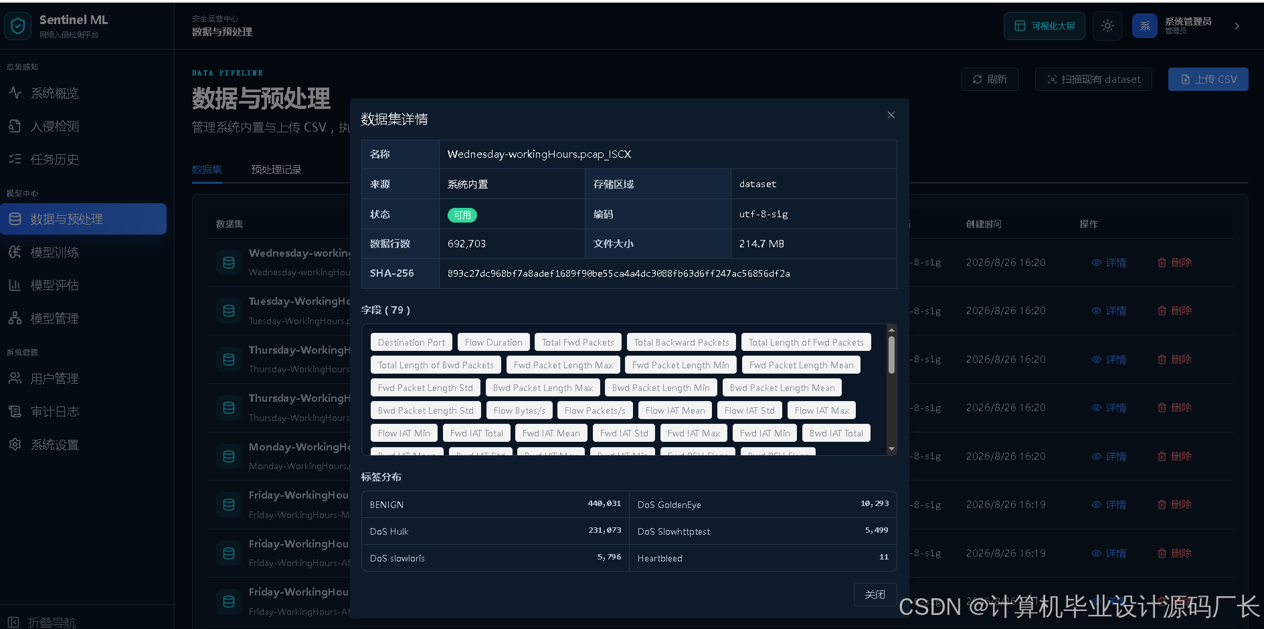Screen dimensions: 1264x629
Task: Click 详情 in the Monday-WorkingHours row
Action: [1109, 457]
